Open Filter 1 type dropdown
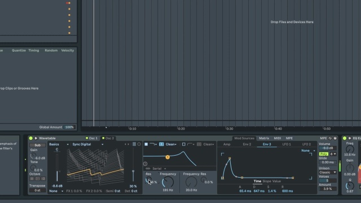This screenshot has height=203, width=361. (x=153, y=144)
